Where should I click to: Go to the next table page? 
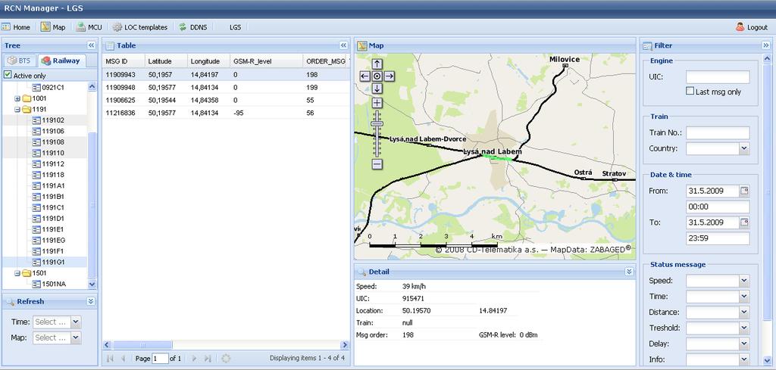coord(194,358)
